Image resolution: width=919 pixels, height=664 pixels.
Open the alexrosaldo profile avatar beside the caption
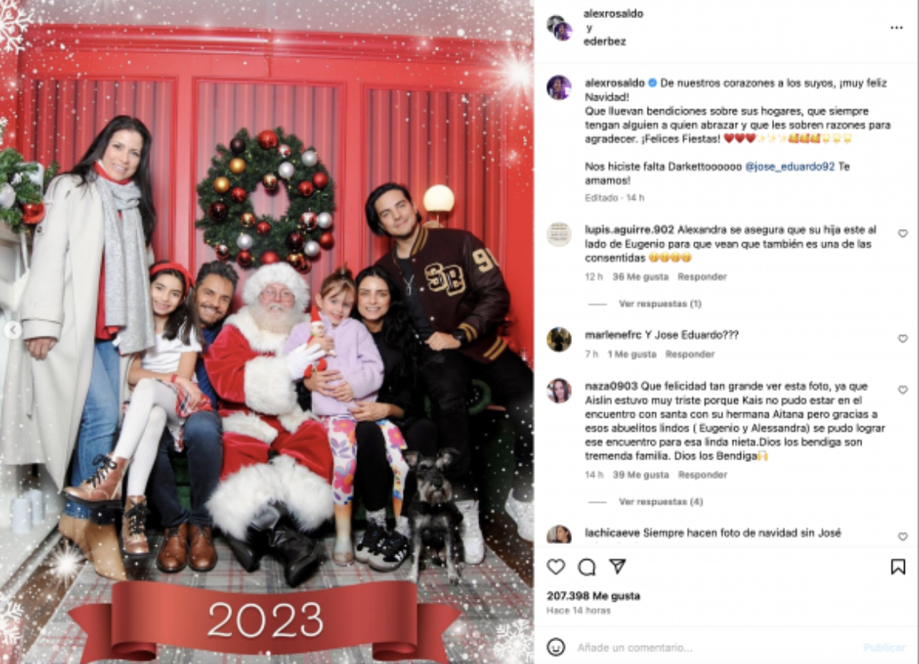pos(559,87)
